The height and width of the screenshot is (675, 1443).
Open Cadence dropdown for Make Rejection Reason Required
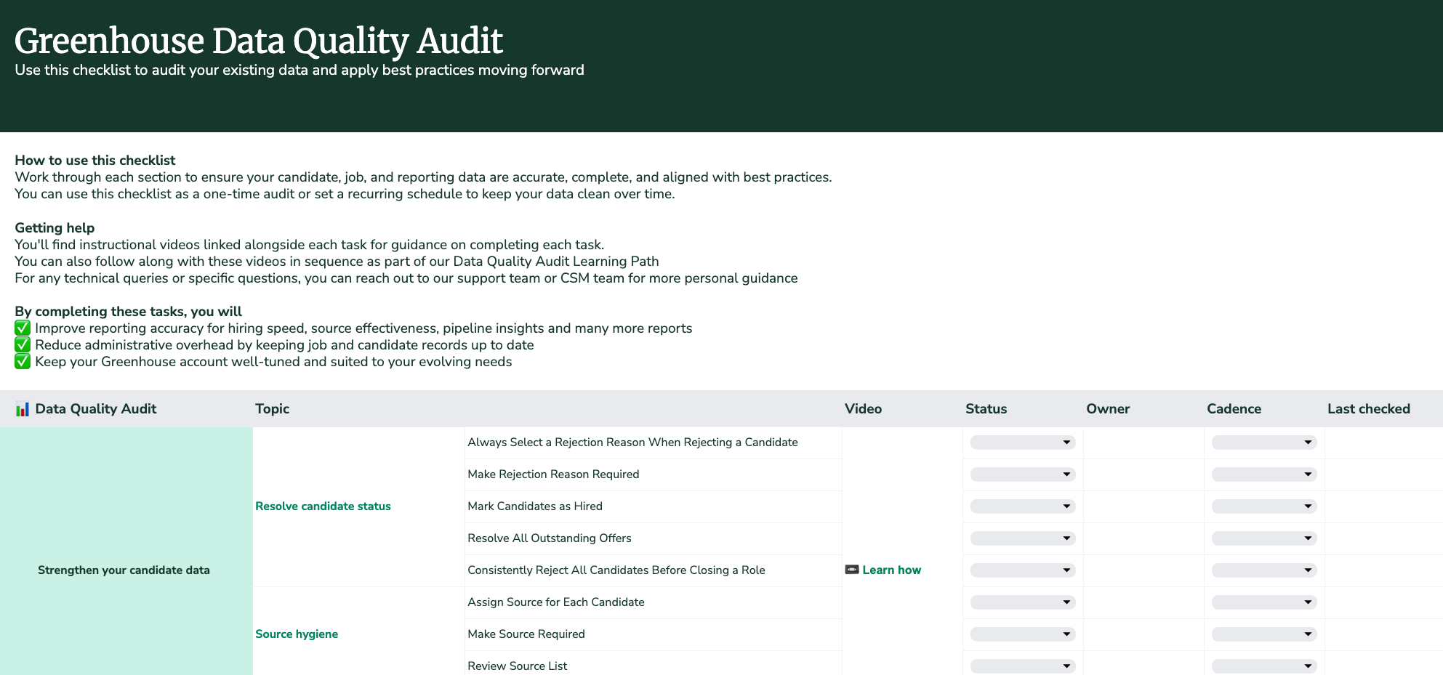click(1263, 474)
